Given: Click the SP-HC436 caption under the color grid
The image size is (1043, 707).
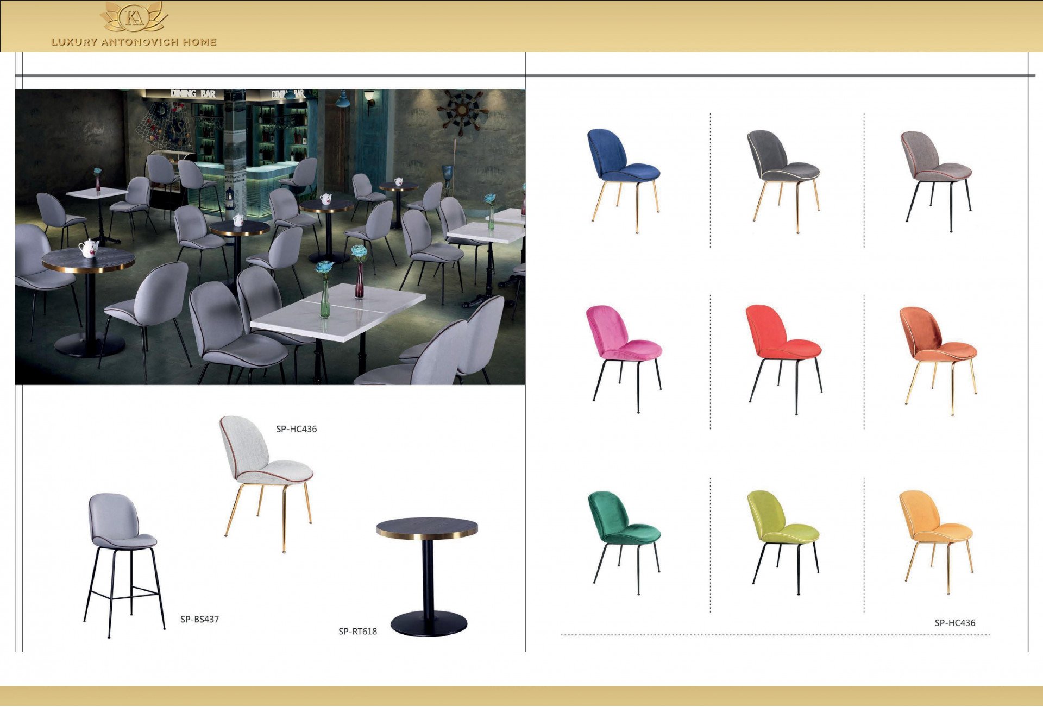Looking at the screenshot, I should point(954,623).
